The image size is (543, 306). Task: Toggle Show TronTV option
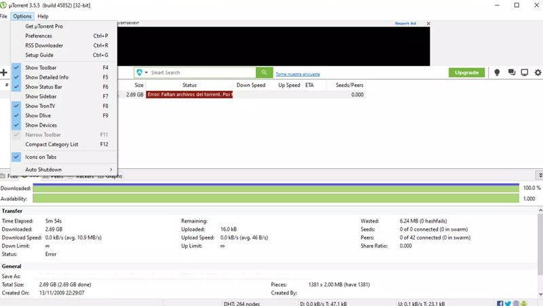[x=64, y=106]
